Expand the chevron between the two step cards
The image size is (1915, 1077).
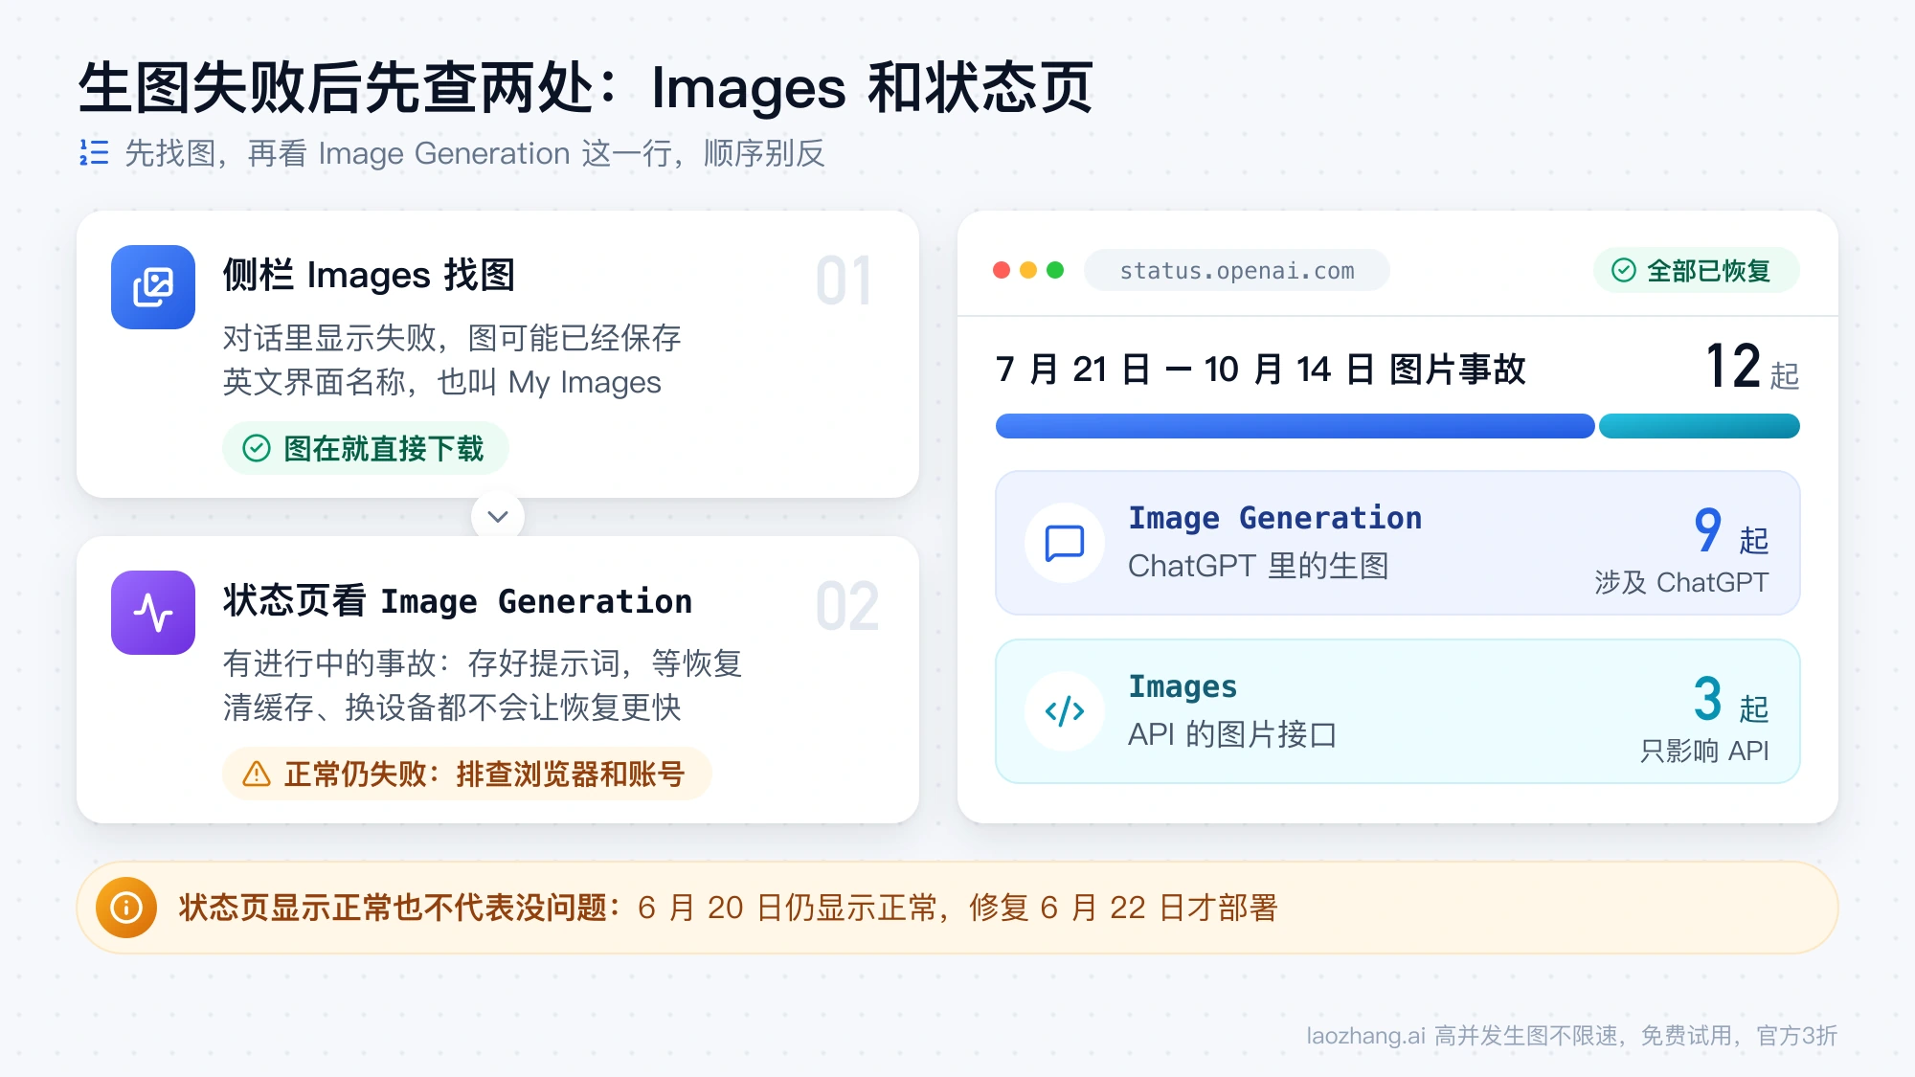498,517
